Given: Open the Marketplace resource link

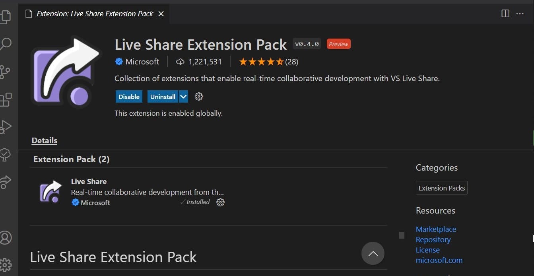Looking at the screenshot, I should point(436,229).
